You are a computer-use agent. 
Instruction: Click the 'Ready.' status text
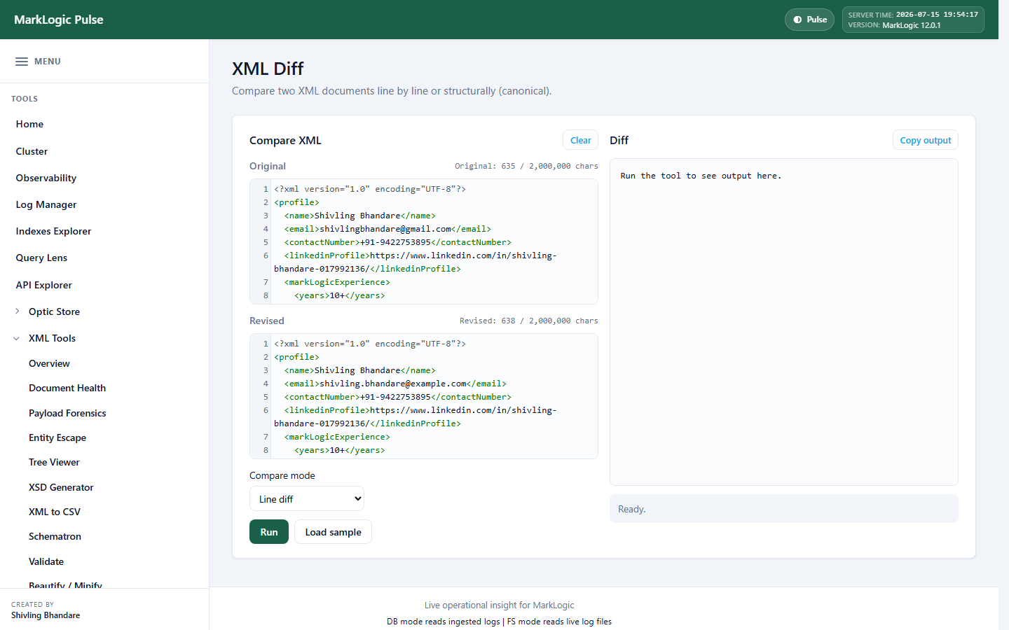[x=632, y=509]
